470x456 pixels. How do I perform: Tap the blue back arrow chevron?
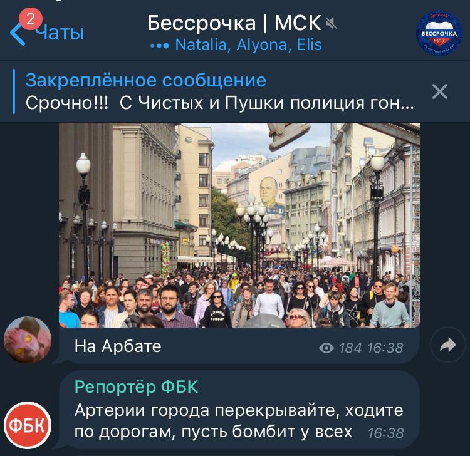click(x=17, y=34)
